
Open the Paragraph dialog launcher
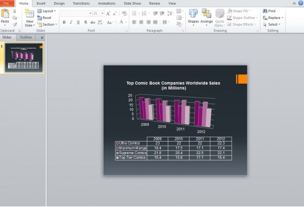point(183,31)
